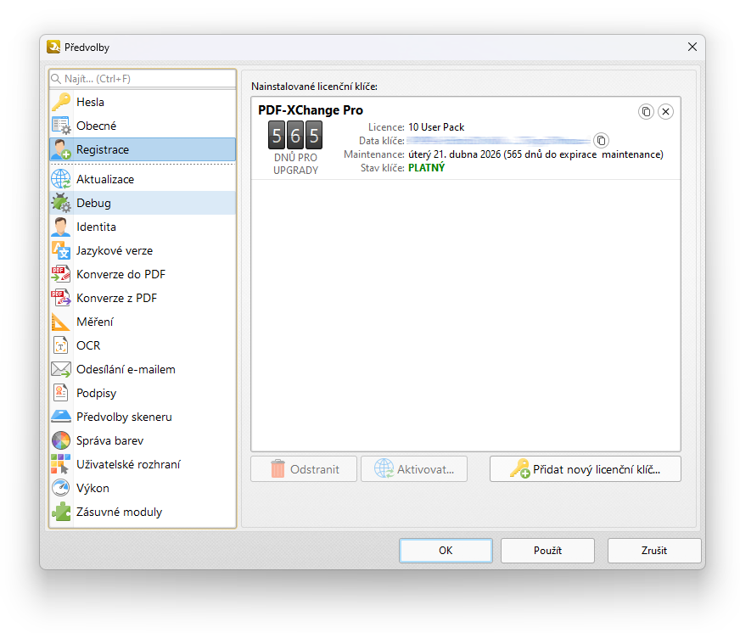Click the 565 days counter display
This screenshot has width=740, height=633.
tap(295, 135)
